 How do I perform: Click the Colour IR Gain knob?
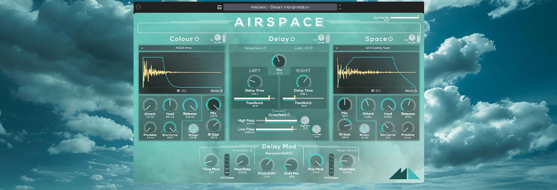(193, 129)
